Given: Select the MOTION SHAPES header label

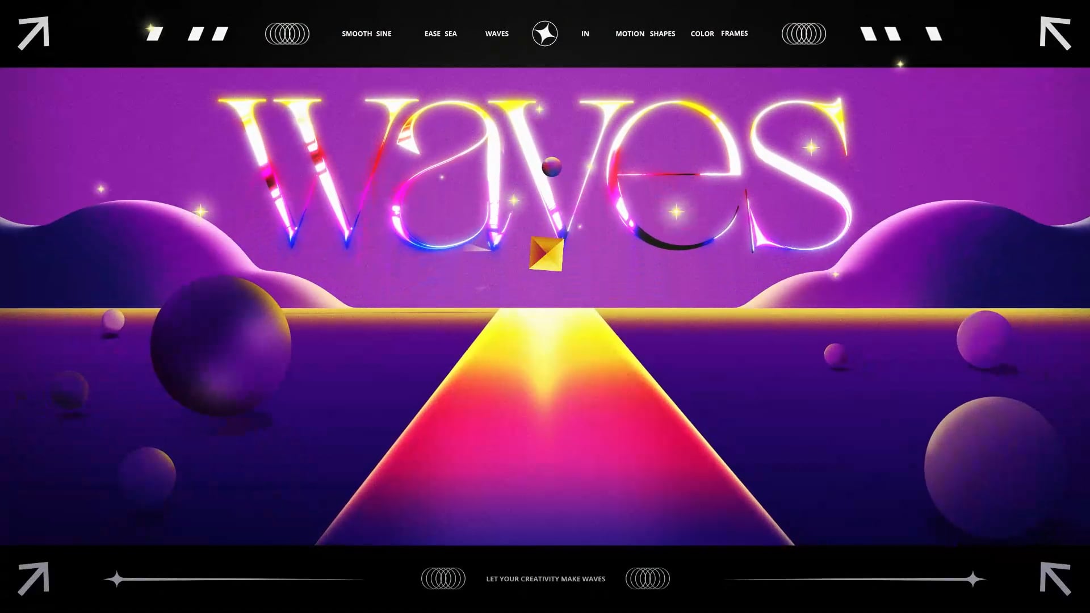Looking at the screenshot, I should [645, 34].
